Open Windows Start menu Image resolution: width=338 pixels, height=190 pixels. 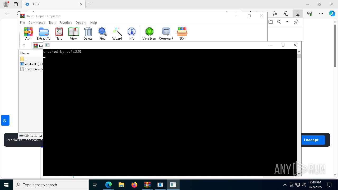pos(6,185)
